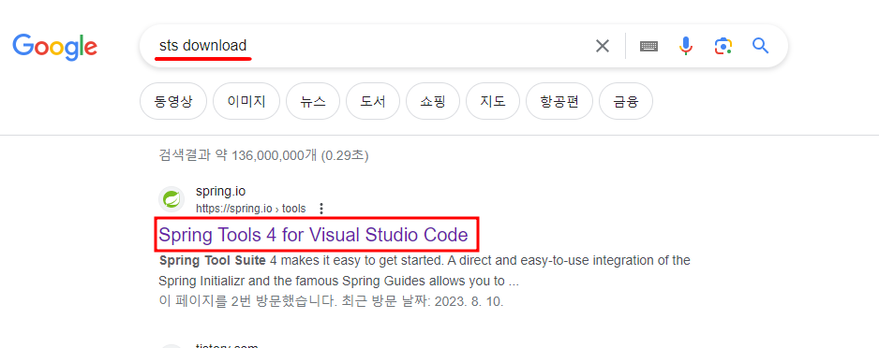The image size is (879, 348).
Task: Open three-dot menu beside spring.io URL
Action: tap(321, 209)
